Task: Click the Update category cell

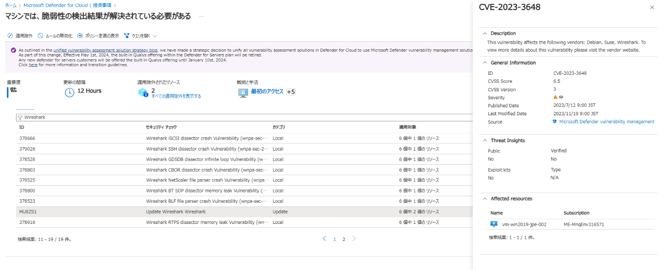Action: [280, 212]
